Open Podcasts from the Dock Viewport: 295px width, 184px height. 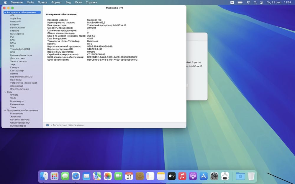[x=193, y=176]
